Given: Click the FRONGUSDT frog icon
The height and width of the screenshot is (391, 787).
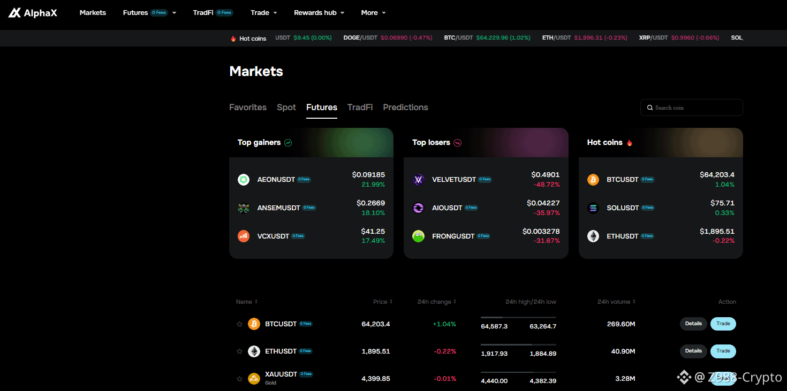Looking at the screenshot, I should pyautogui.click(x=419, y=236).
